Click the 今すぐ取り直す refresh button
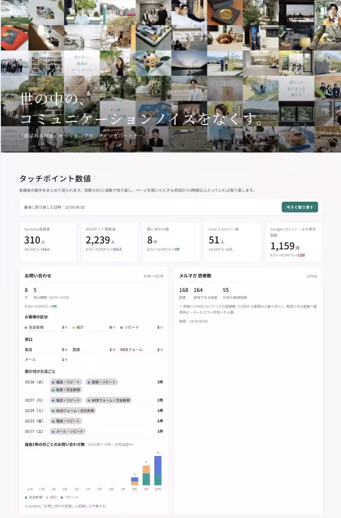This screenshot has width=341, height=518. (300, 207)
